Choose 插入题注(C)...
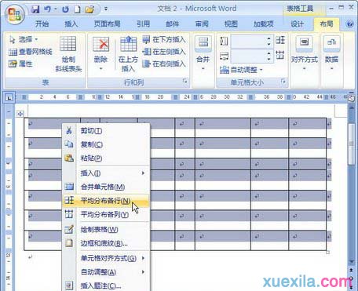Screen dimensions: 358x291 coord(106,286)
